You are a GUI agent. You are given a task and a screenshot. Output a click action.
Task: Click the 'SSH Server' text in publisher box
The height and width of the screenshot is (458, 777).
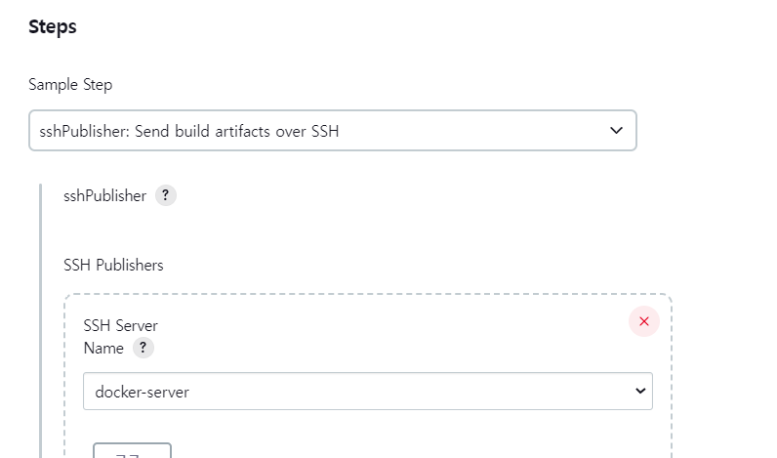[120, 325]
